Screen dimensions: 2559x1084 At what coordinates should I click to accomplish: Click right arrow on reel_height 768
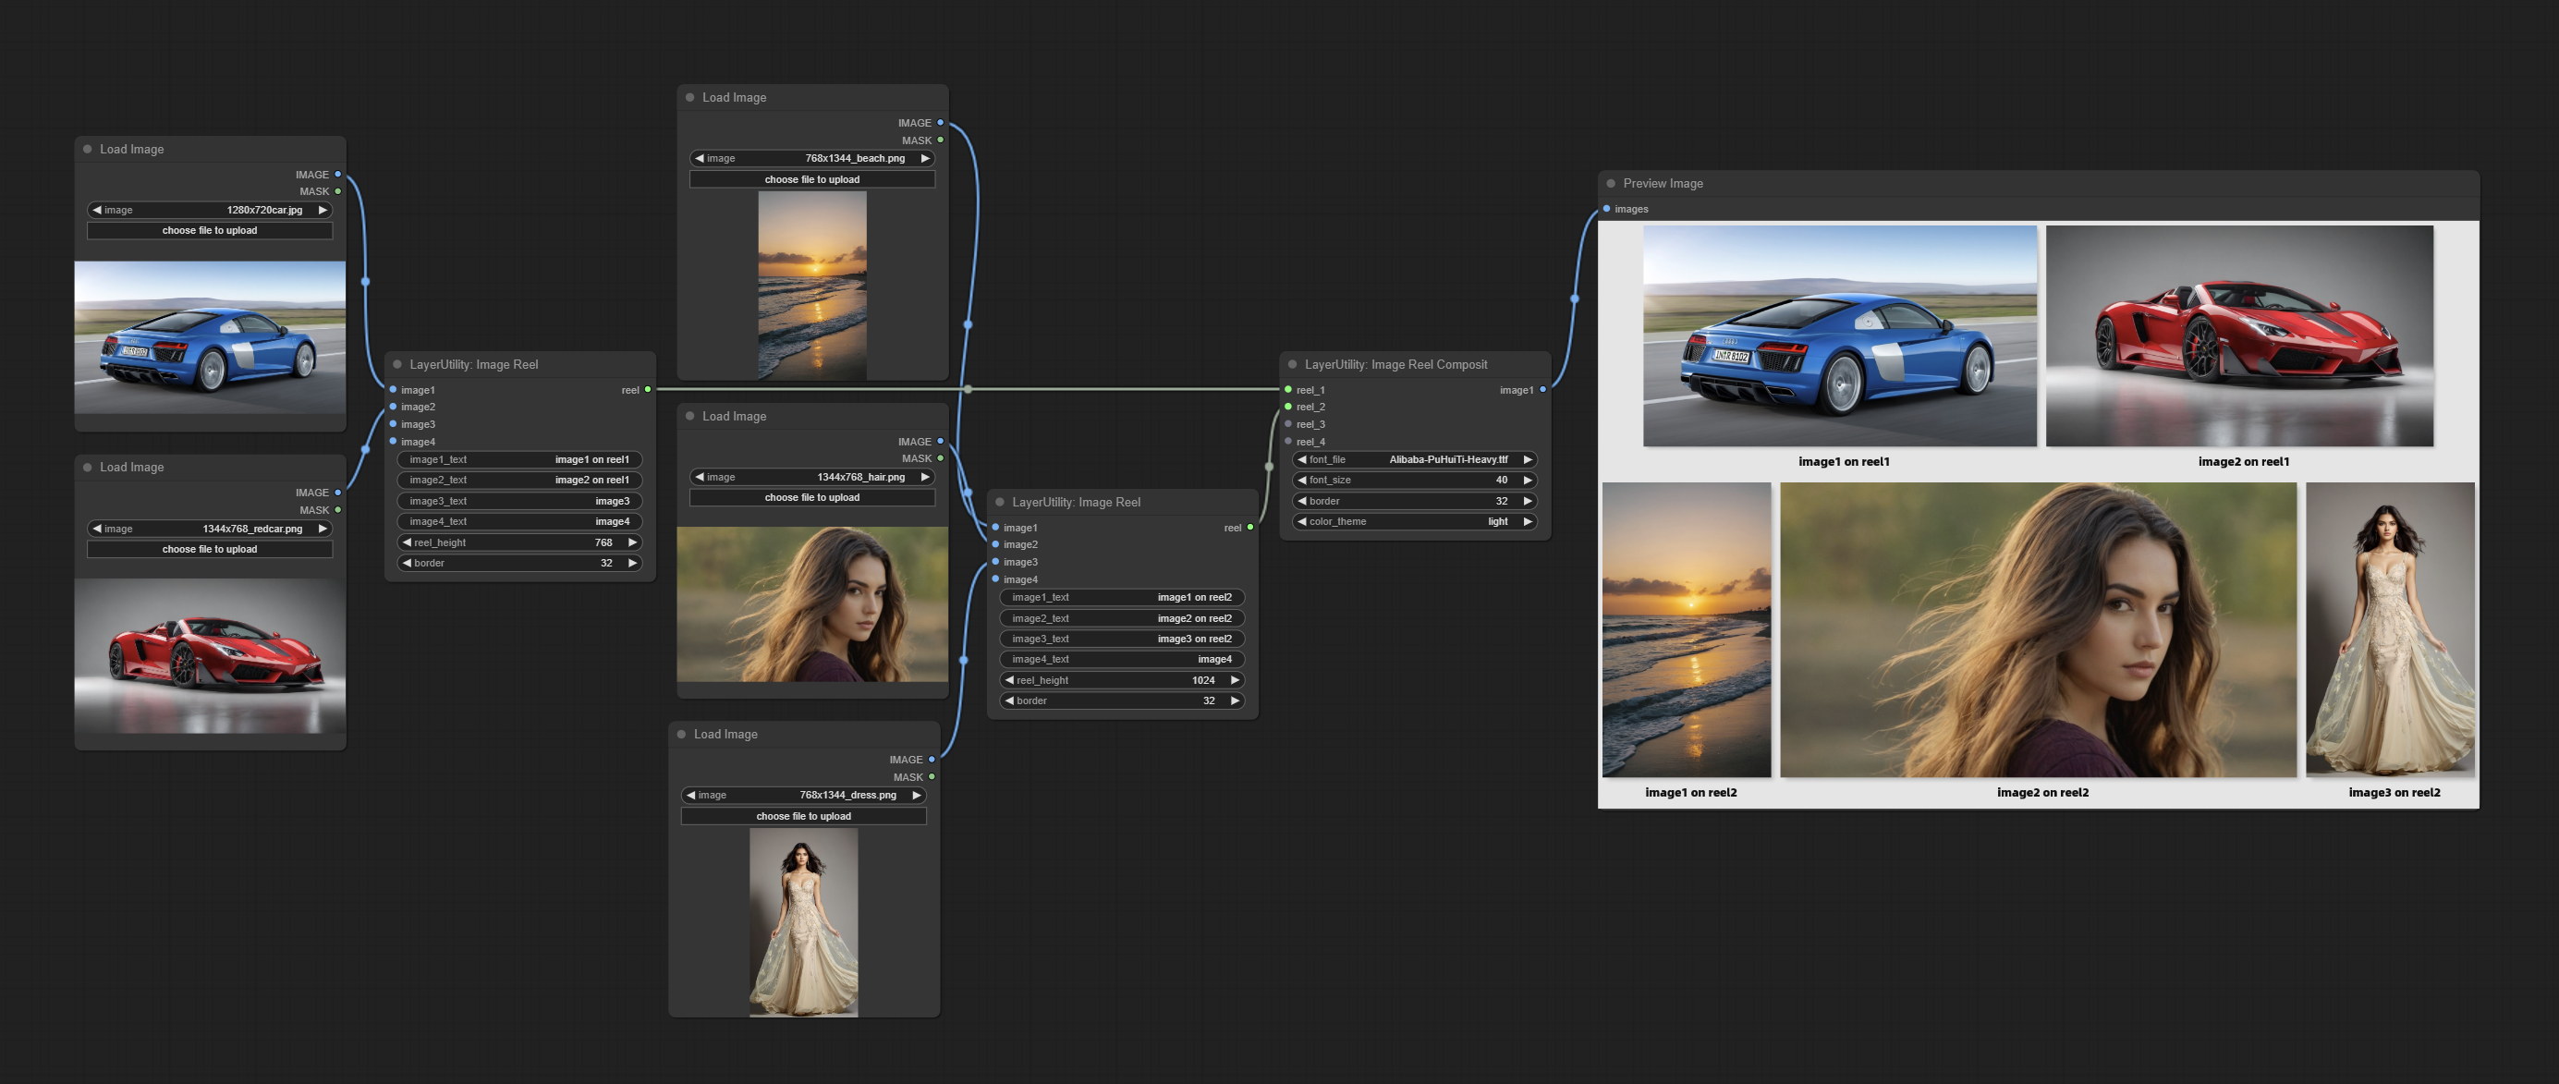[x=632, y=542]
